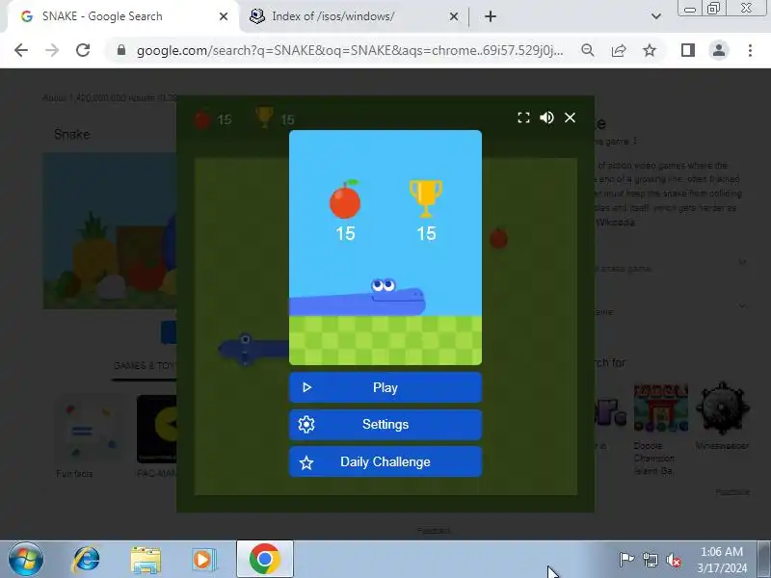
Task: Click the PAC-MAN game thumbnail
Action: coord(156,429)
